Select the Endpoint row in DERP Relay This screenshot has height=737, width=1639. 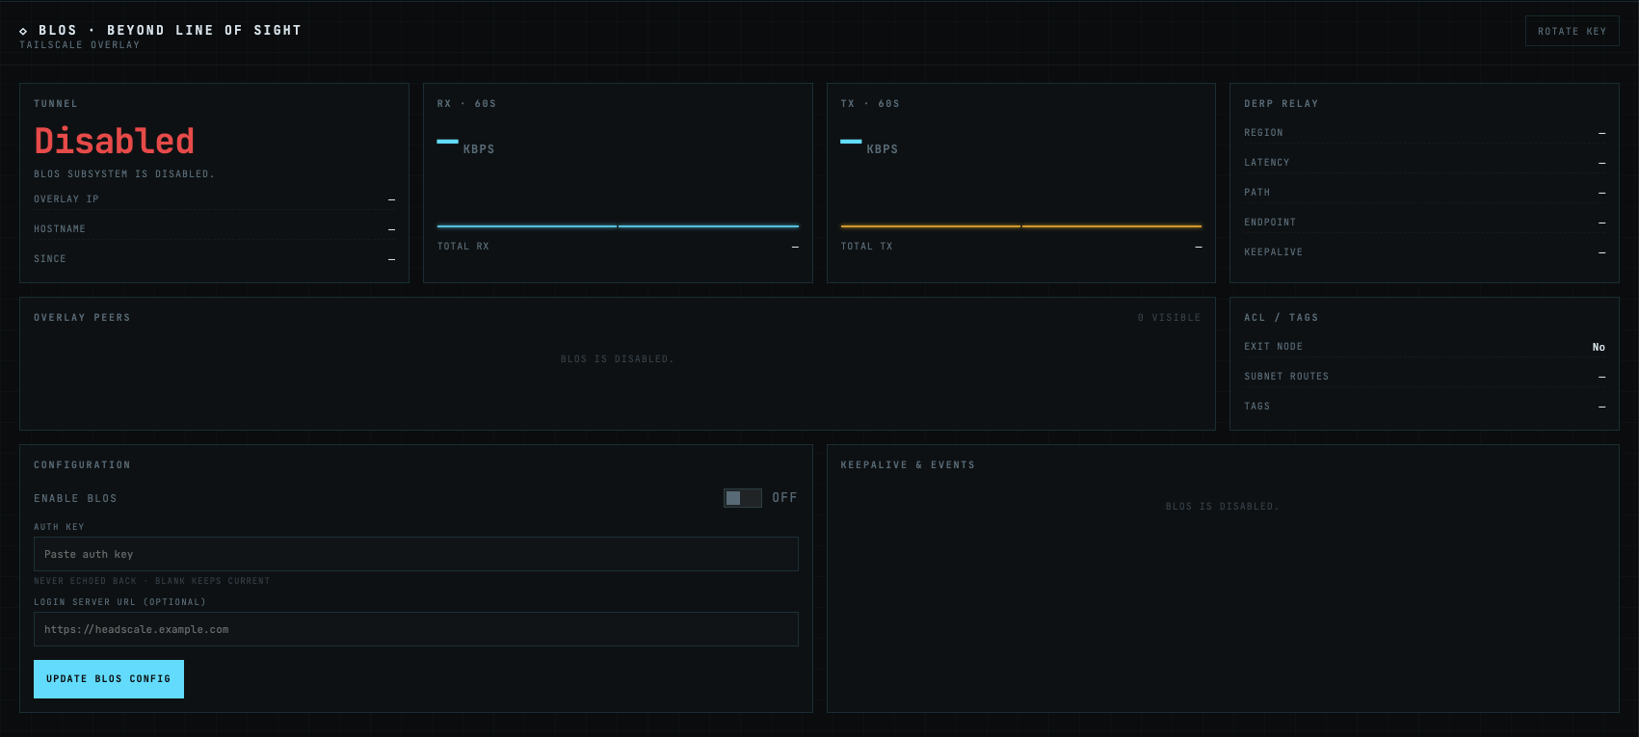pyautogui.click(x=1424, y=223)
